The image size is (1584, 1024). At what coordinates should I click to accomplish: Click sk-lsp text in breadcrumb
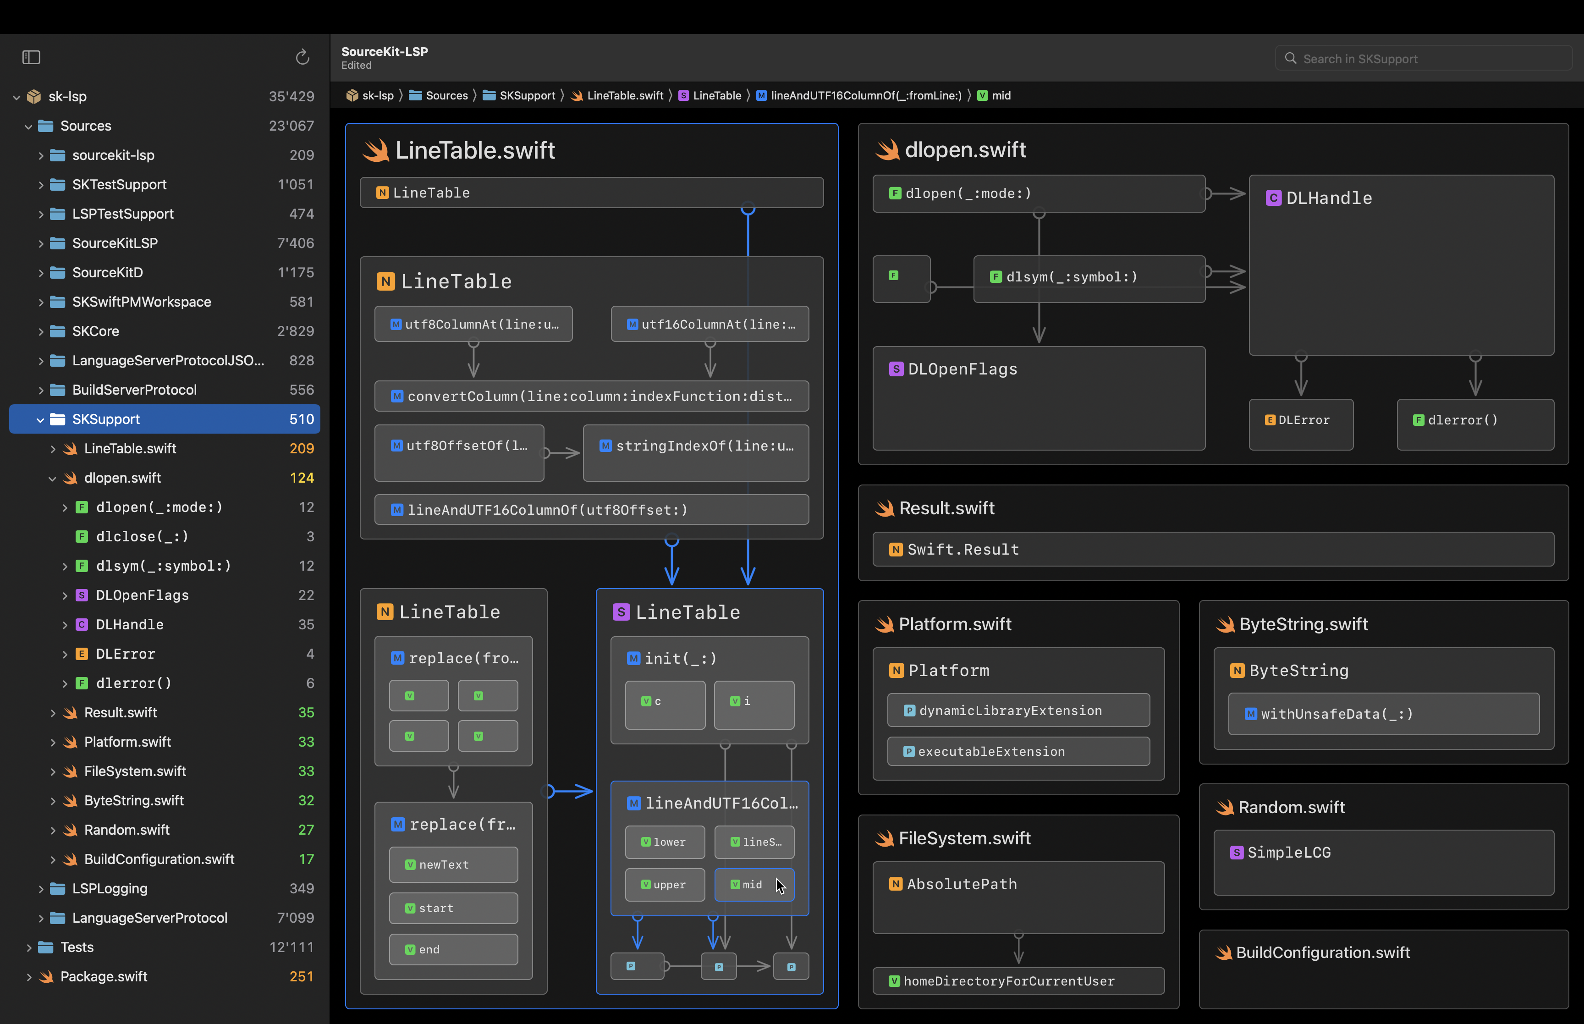point(378,96)
